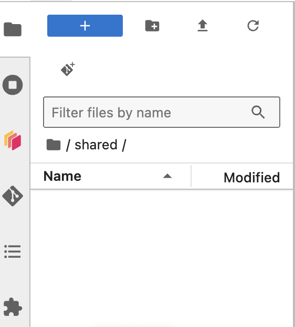Open the Extension Manager puzzle icon
This screenshot has height=327, width=295.
(x=13, y=307)
